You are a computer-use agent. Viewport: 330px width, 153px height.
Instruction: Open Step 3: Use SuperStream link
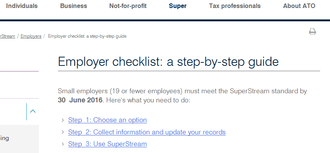pyautogui.click(x=107, y=144)
